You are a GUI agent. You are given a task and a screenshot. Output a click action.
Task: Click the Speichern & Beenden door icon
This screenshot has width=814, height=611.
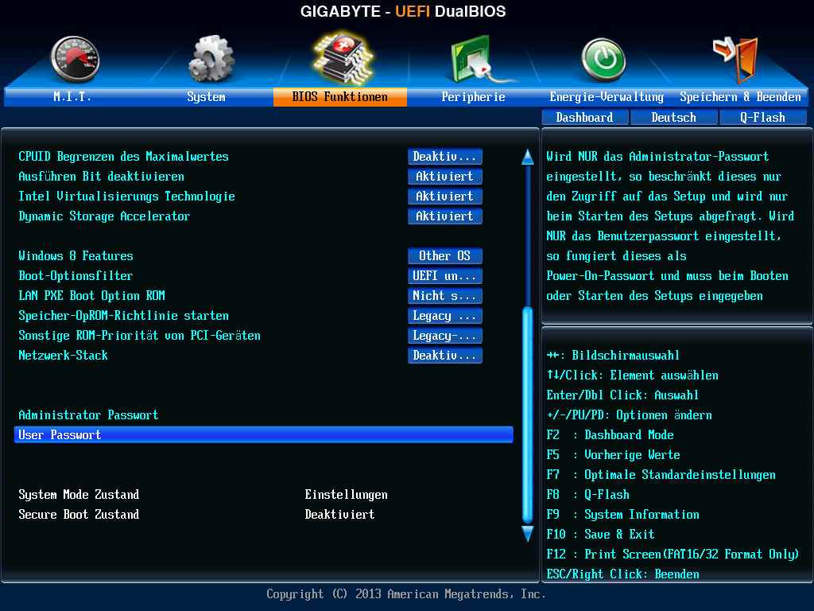tap(736, 60)
